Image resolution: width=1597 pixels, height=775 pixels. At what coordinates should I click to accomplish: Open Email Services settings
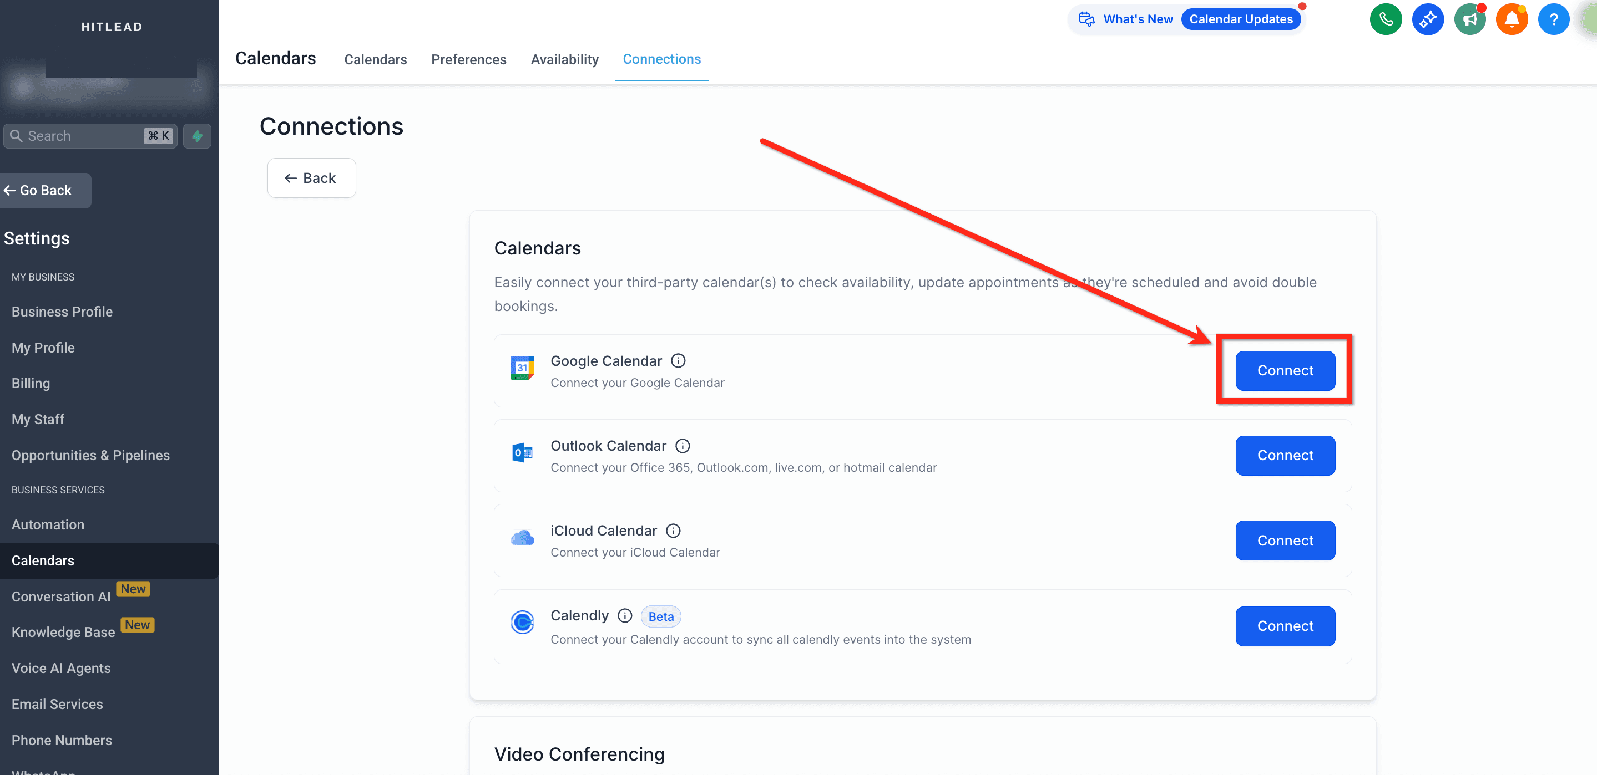tap(57, 703)
